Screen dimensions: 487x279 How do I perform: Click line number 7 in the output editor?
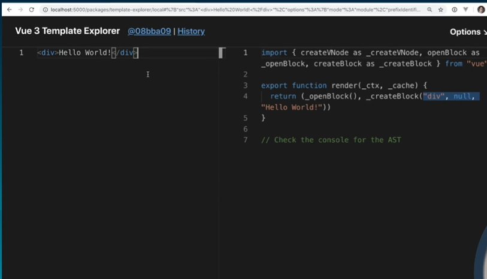point(246,140)
